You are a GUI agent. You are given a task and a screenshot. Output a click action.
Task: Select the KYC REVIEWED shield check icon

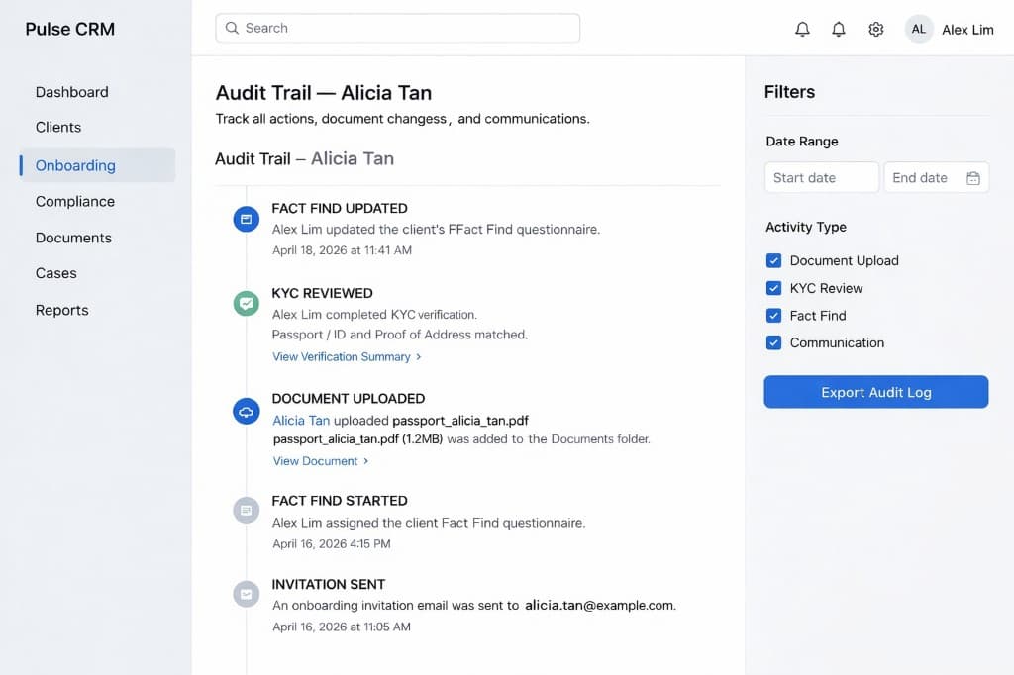(x=246, y=303)
